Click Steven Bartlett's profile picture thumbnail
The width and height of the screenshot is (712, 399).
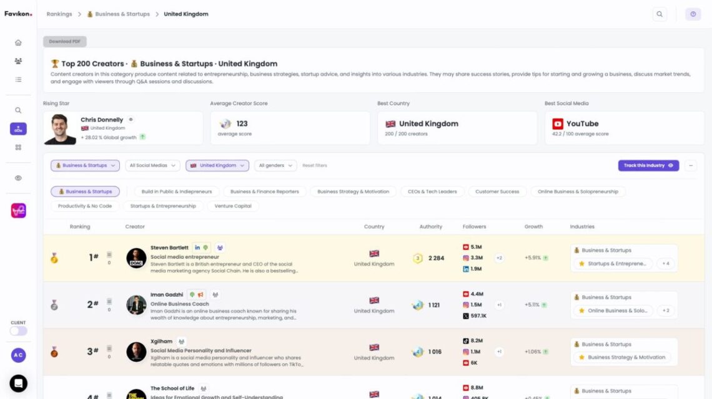point(136,257)
